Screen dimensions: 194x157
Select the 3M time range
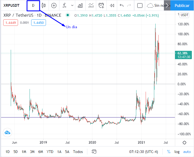click(32, 152)
